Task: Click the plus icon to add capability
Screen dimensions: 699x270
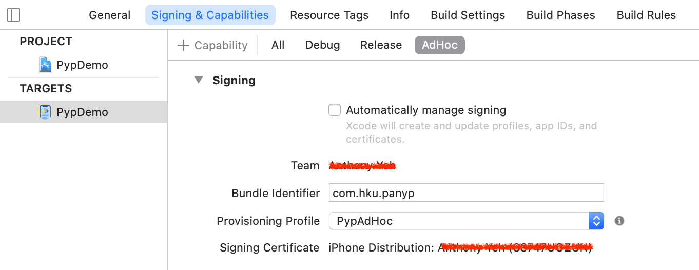Action: tap(183, 45)
